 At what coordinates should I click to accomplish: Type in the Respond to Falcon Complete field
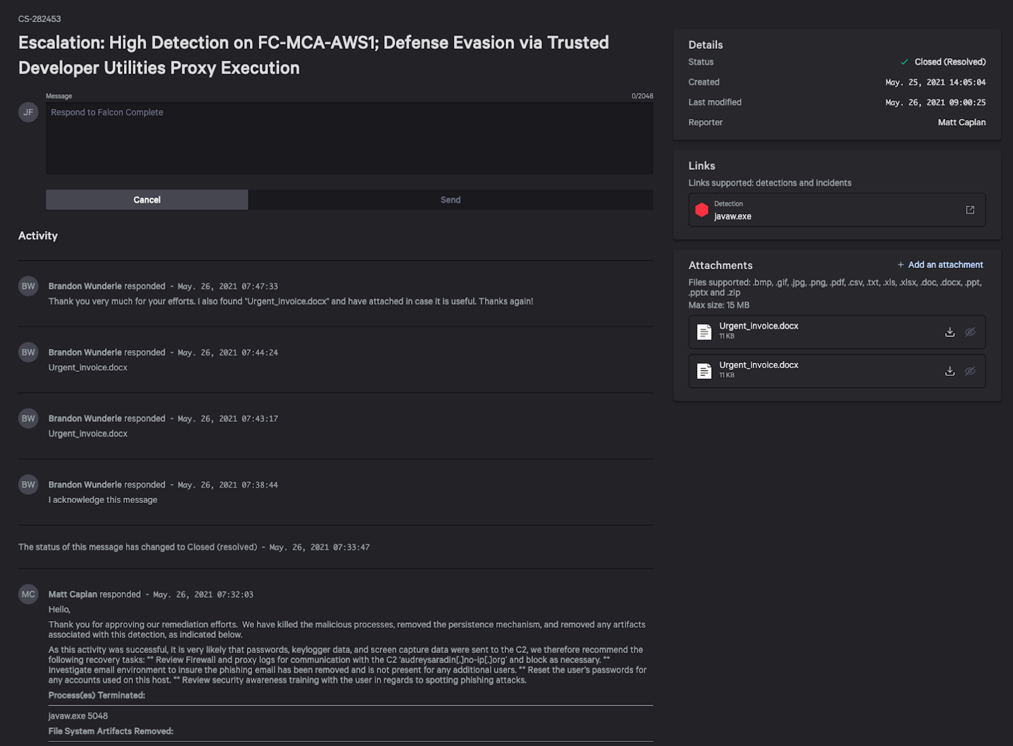pyautogui.click(x=349, y=138)
